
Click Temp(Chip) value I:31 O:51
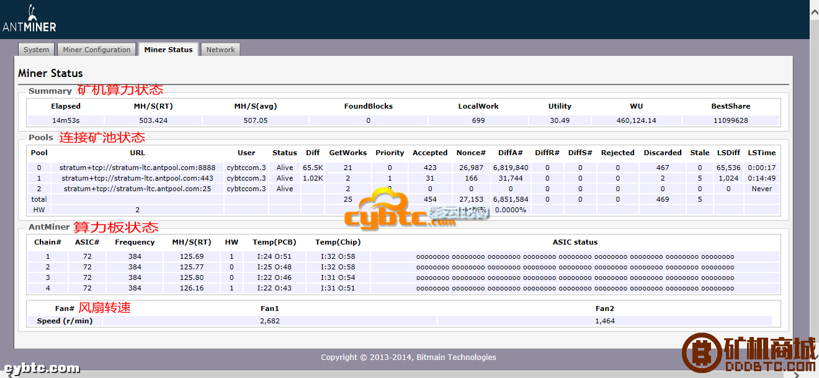pos(338,288)
